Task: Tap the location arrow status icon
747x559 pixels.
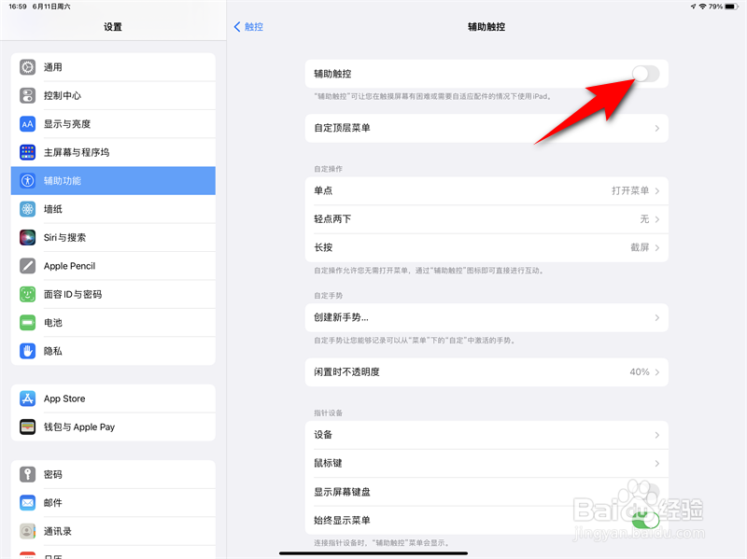Action: click(693, 7)
